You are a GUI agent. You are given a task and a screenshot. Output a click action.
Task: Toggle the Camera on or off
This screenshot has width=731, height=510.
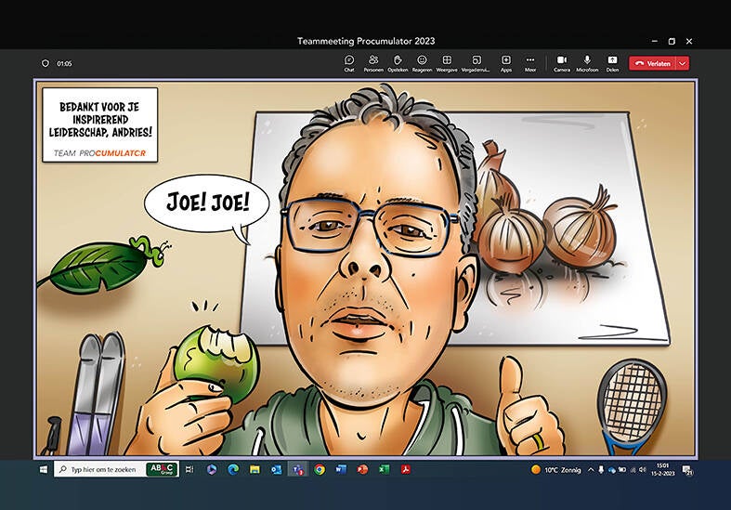[562, 62]
